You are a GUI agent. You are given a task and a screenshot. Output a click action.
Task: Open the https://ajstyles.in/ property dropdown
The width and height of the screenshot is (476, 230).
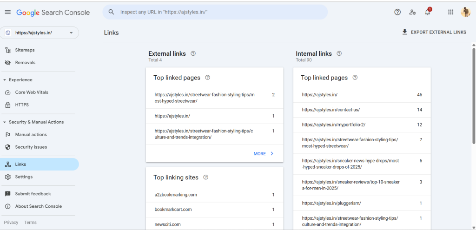click(40, 33)
